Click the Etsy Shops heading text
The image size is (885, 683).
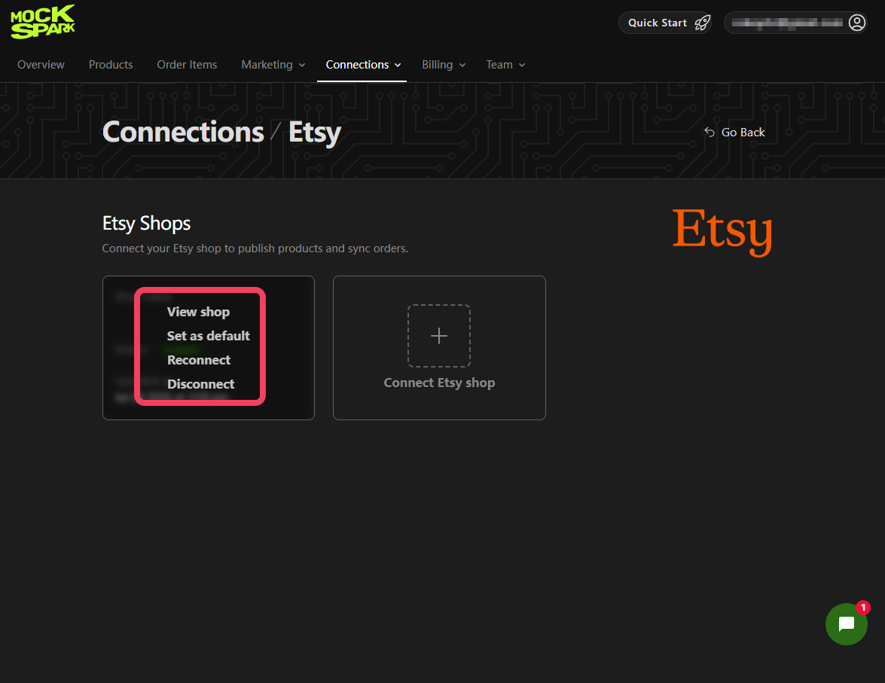pos(146,224)
